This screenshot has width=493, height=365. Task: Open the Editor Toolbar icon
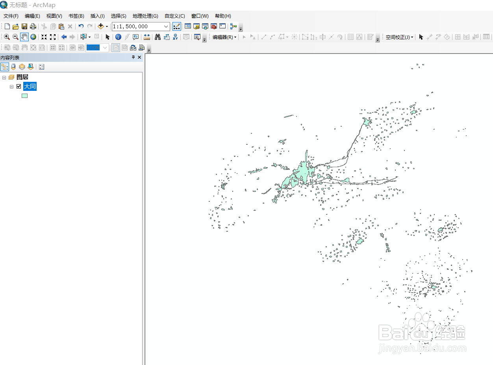(177, 26)
